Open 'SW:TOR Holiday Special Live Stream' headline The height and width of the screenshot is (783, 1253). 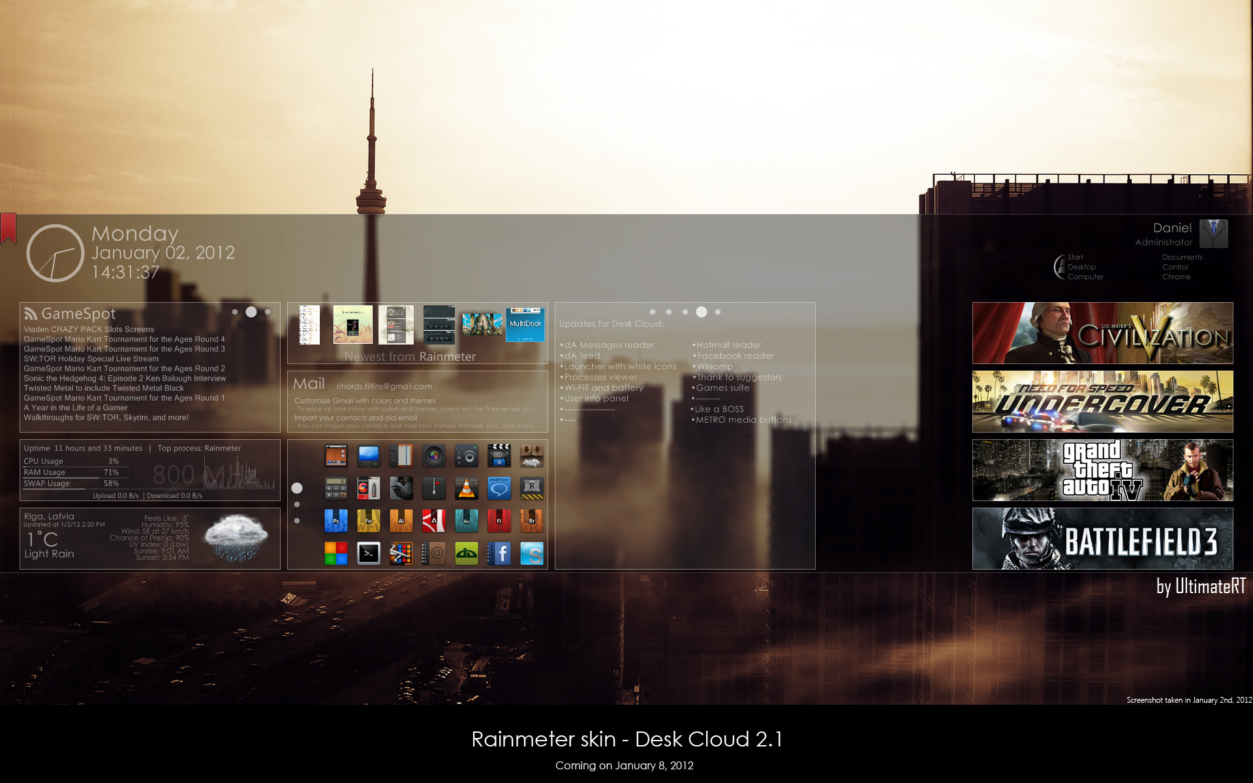[x=91, y=359]
